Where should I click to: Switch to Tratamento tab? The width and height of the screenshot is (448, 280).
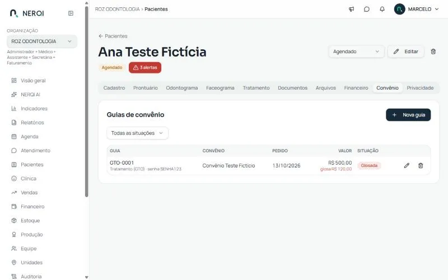pos(256,88)
